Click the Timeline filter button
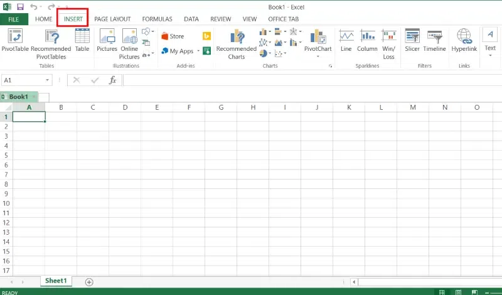This screenshot has width=502, height=295. [x=434, y=40]
